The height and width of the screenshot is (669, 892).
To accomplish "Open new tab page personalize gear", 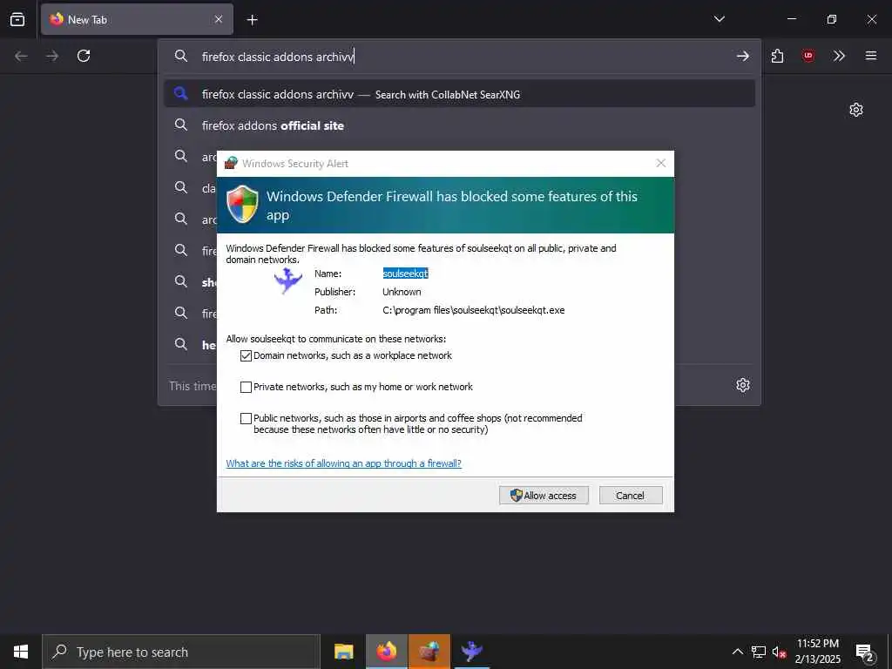I will 855,110.
